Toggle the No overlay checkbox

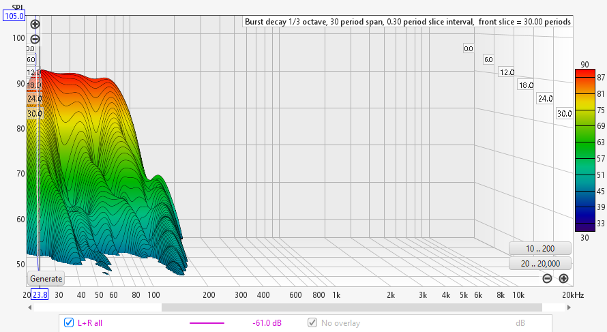312,322
